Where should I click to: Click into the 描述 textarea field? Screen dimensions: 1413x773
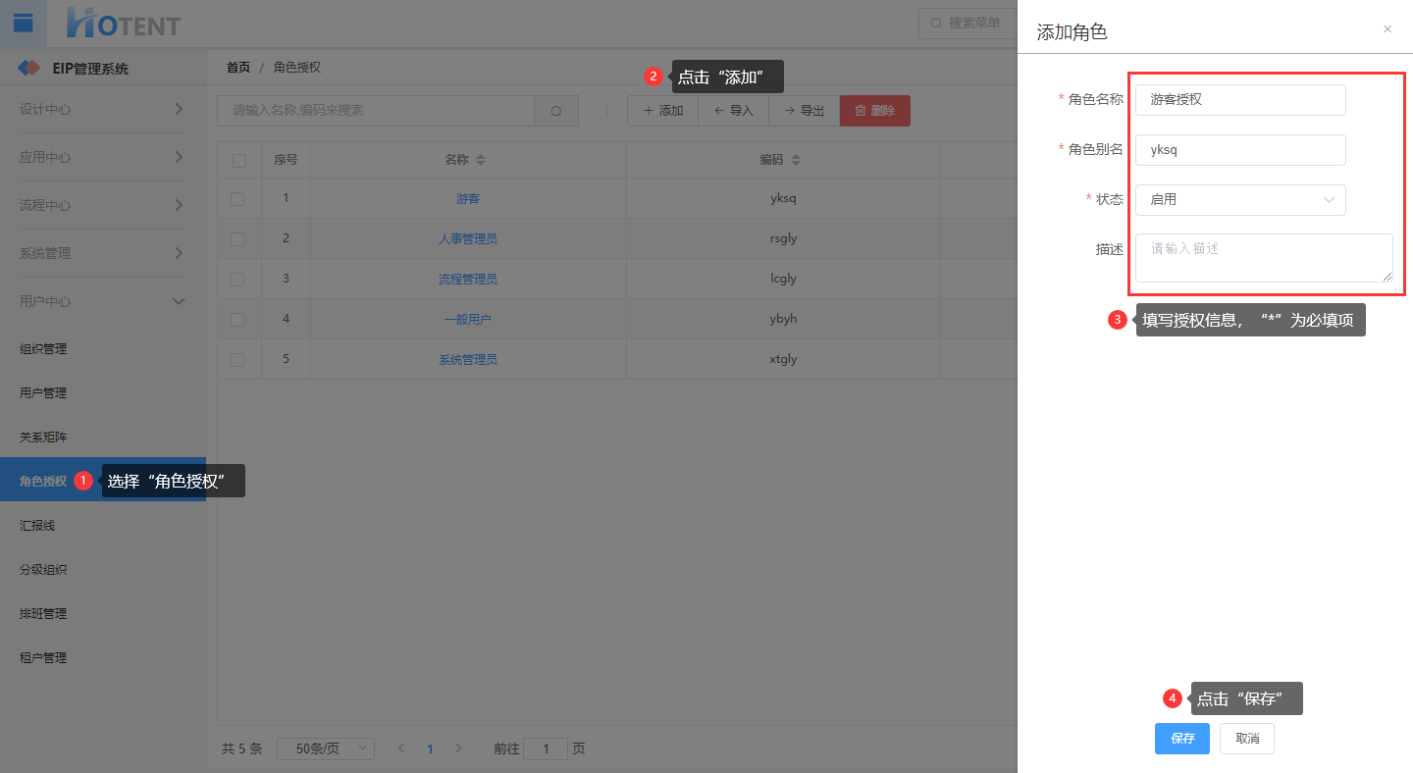coord(1264,258)
